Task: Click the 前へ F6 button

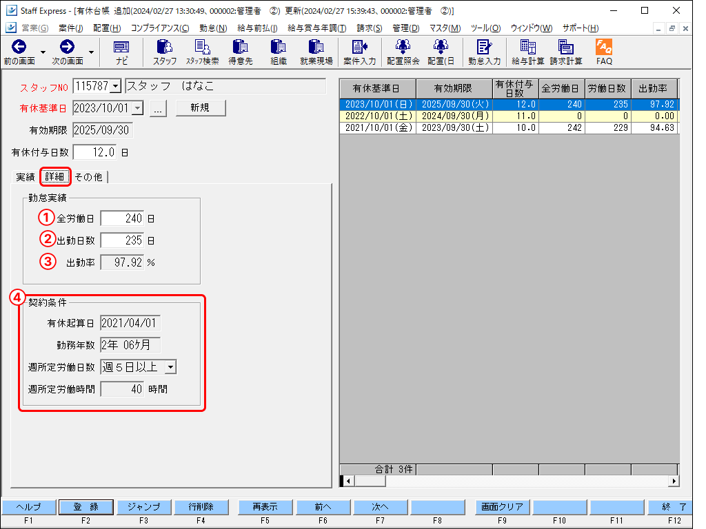Action: tap(323, 507)
